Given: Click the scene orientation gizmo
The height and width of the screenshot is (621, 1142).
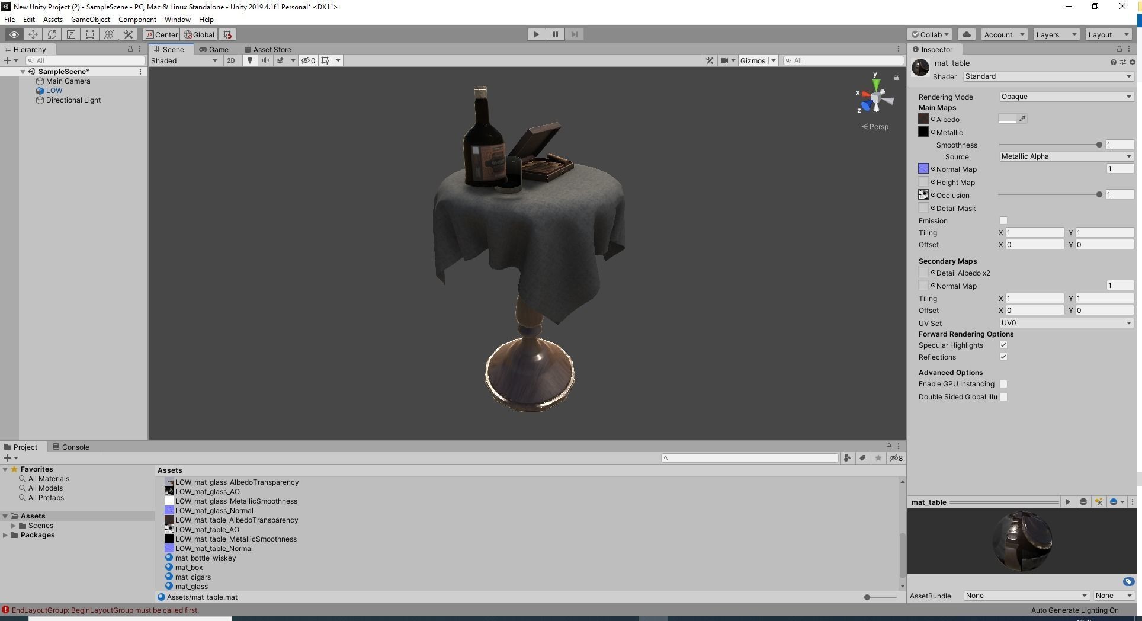Looking at the screenshot, I should coord(875,98).
